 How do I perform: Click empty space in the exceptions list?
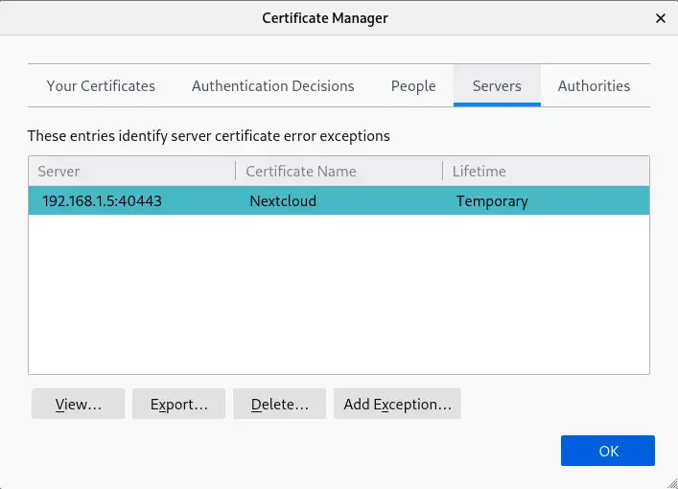(x=339, y=297)
